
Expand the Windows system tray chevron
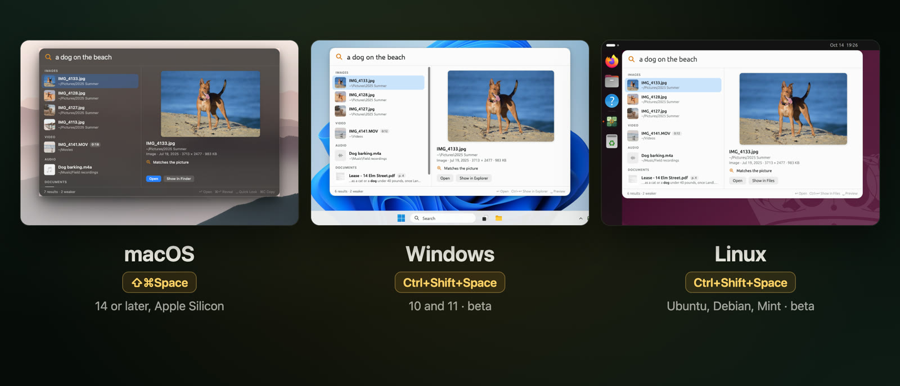(x=580, y=218)
